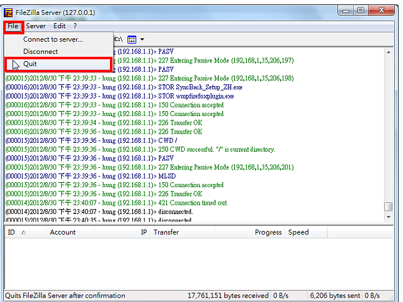Click status bar text Quits FileZilla Server
This screenshot has height=302, width=403.
click(65, 296)
